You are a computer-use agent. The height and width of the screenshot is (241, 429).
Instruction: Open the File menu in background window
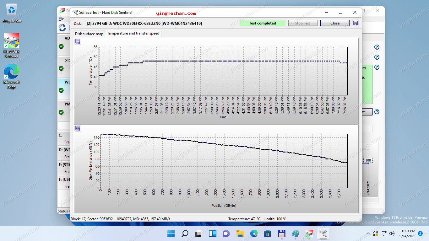click(x=61, y=19)
